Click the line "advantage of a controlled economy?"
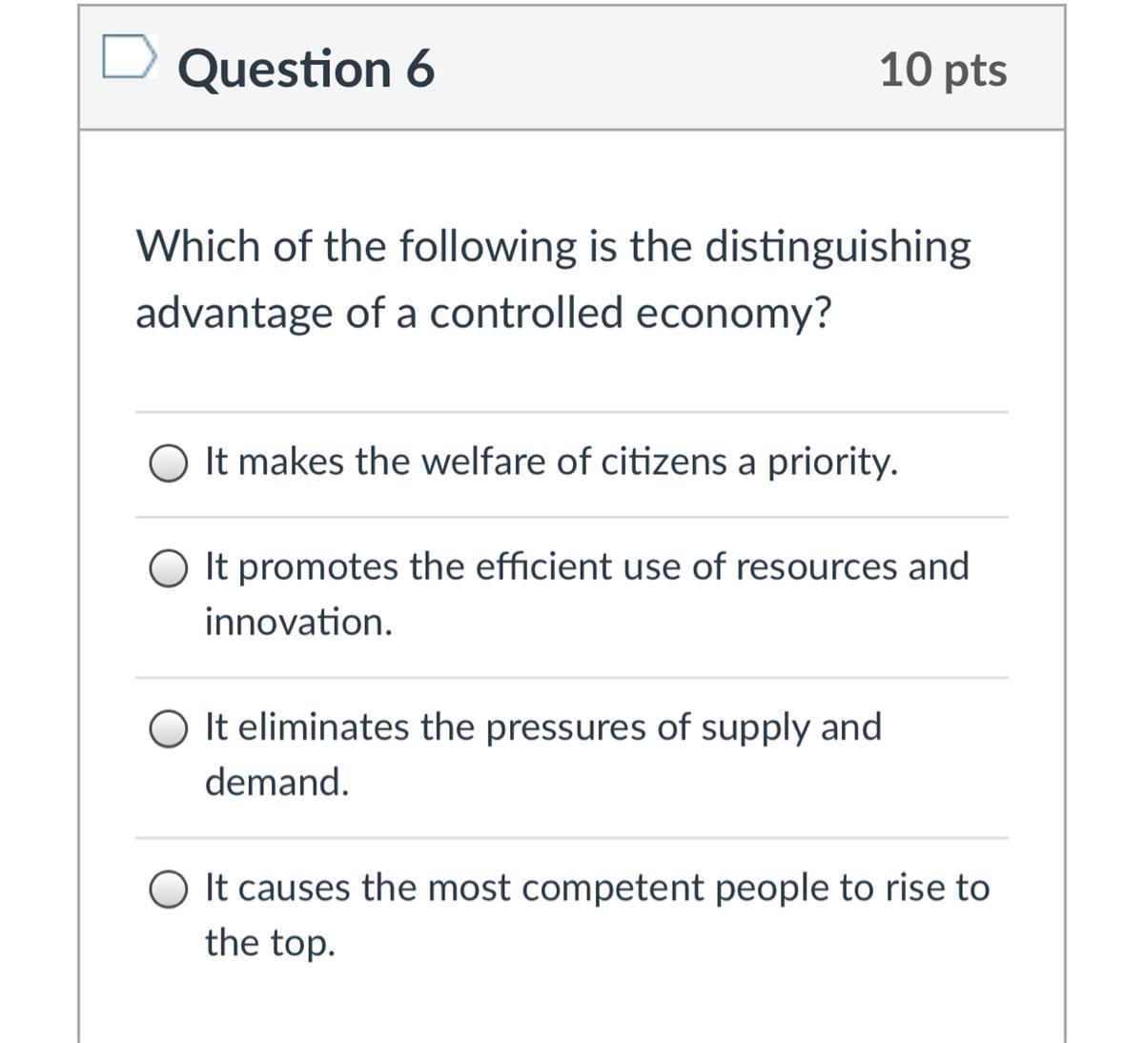 483,313
